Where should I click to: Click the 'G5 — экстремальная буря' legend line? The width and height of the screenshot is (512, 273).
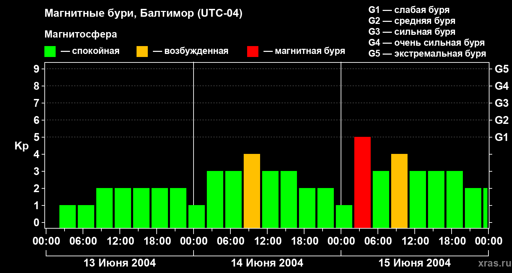point(427,54)
